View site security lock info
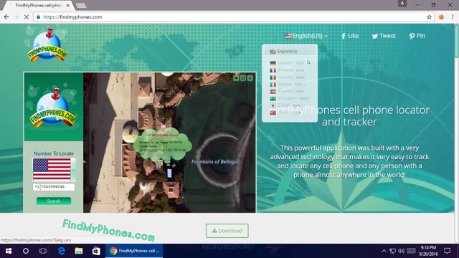459x258 pixels. [x=38, y=17]
